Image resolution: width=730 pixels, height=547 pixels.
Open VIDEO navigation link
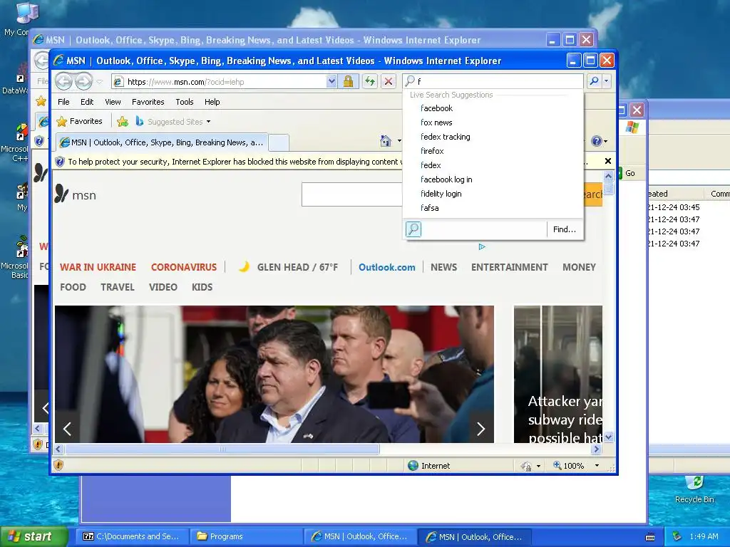click(163, 288)
